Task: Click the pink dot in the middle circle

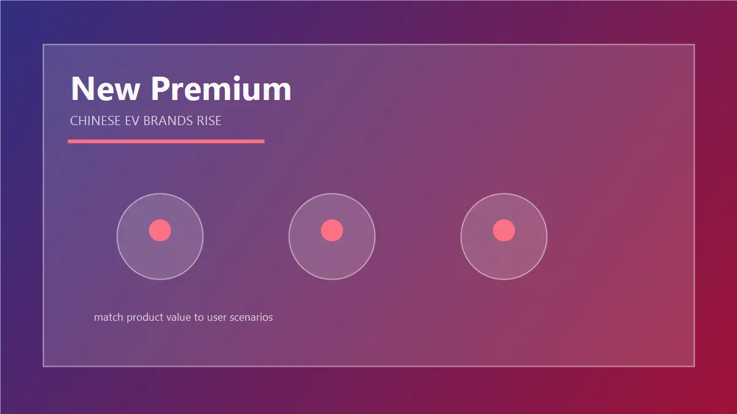Action: pyautogui.click(x=332, y=230)
